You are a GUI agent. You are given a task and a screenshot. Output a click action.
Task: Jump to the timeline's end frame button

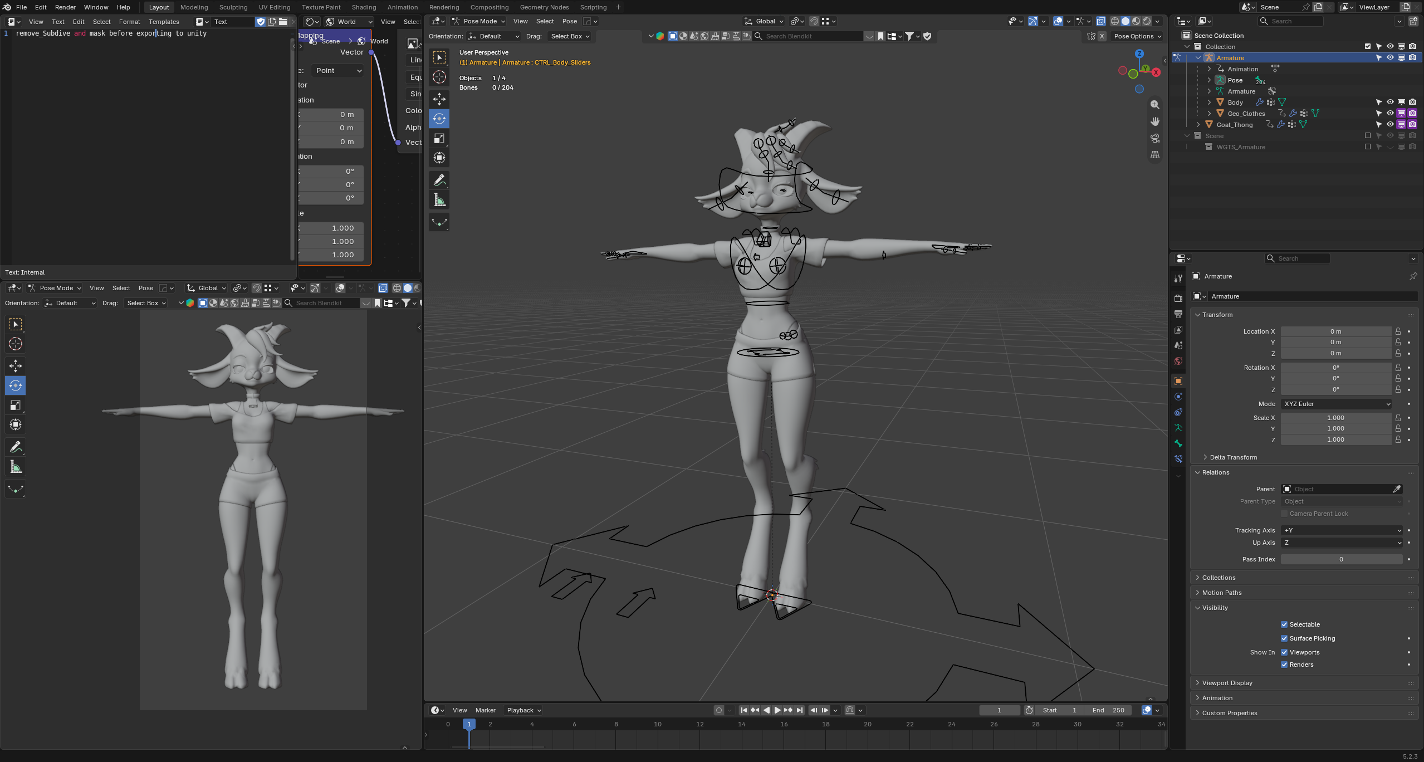800,710
